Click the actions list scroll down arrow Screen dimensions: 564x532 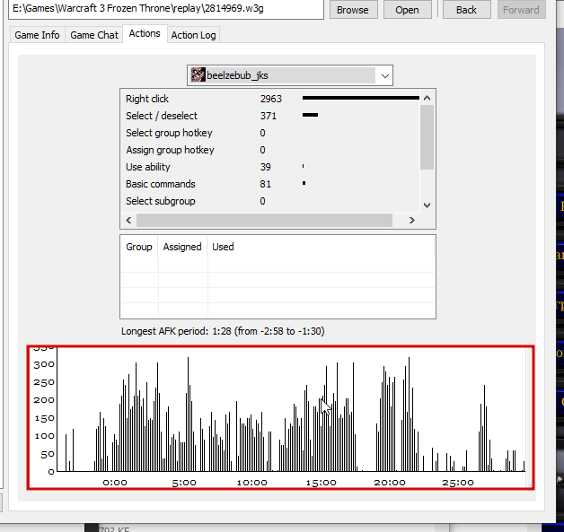click(x=427, y=205)
